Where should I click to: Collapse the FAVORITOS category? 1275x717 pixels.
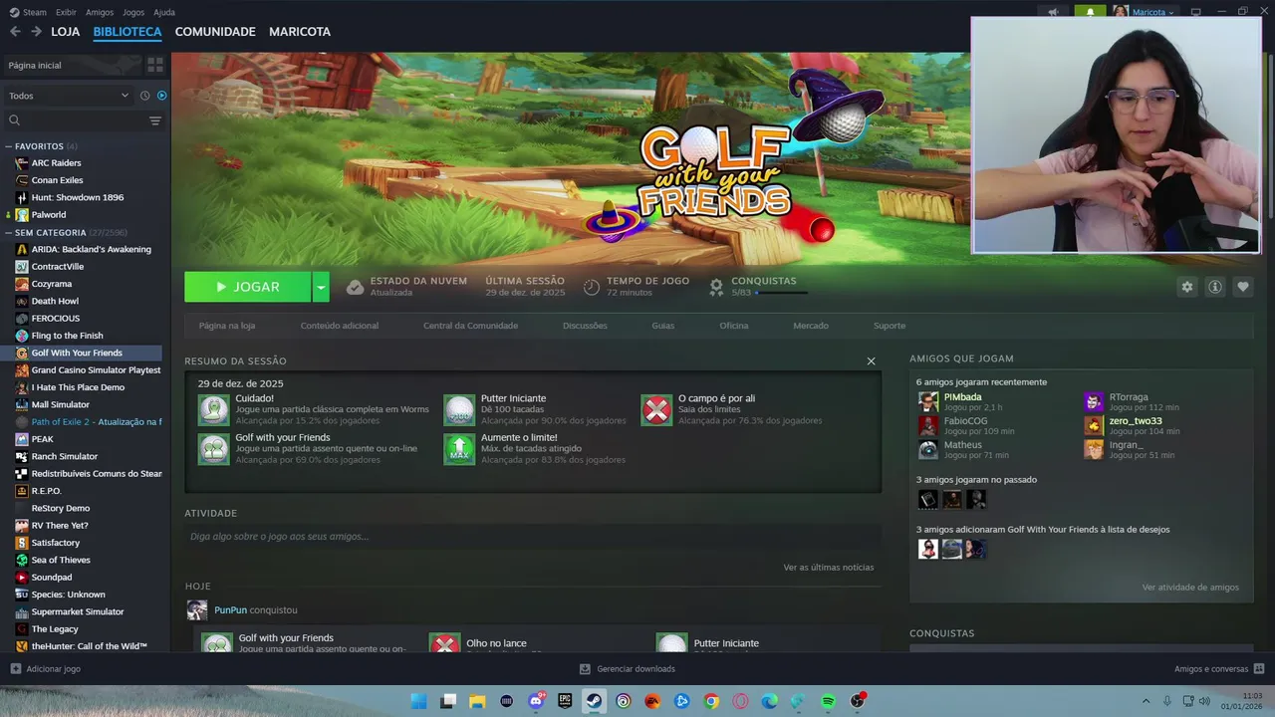click(9, 146)
